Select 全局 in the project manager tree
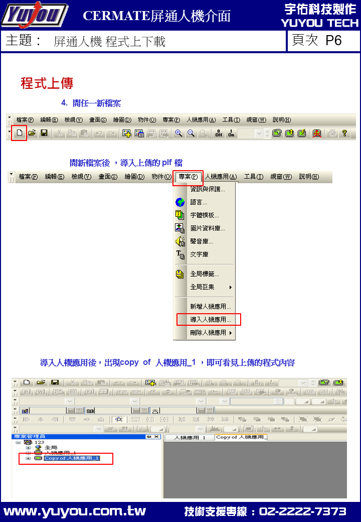The width and height of the screenshot is (361, 522). point(51,448)
